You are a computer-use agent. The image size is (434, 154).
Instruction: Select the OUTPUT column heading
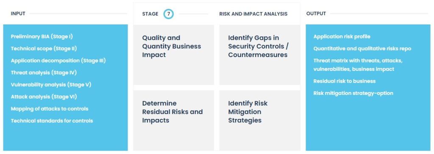(316, 14)
